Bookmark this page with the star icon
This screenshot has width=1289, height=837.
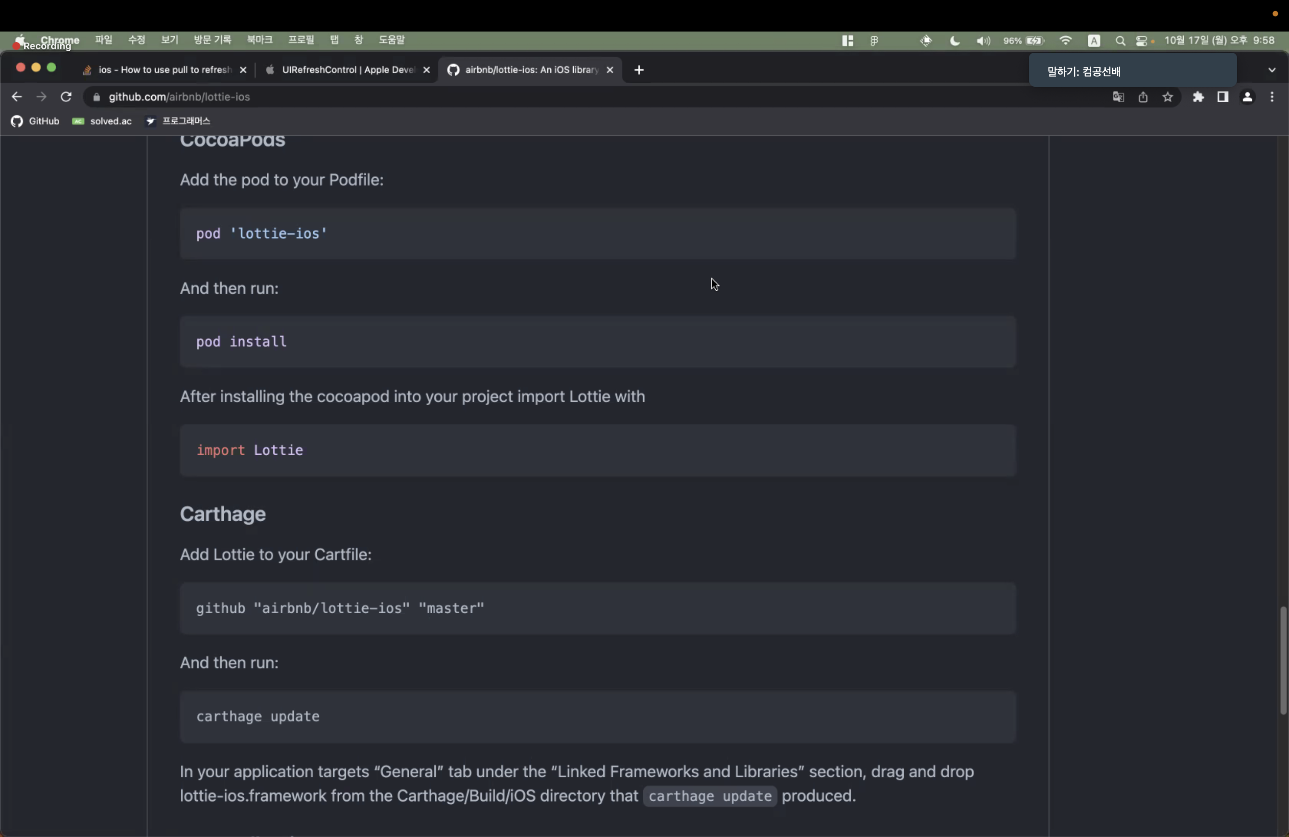pyautogui.click(x=1168, y=97)
